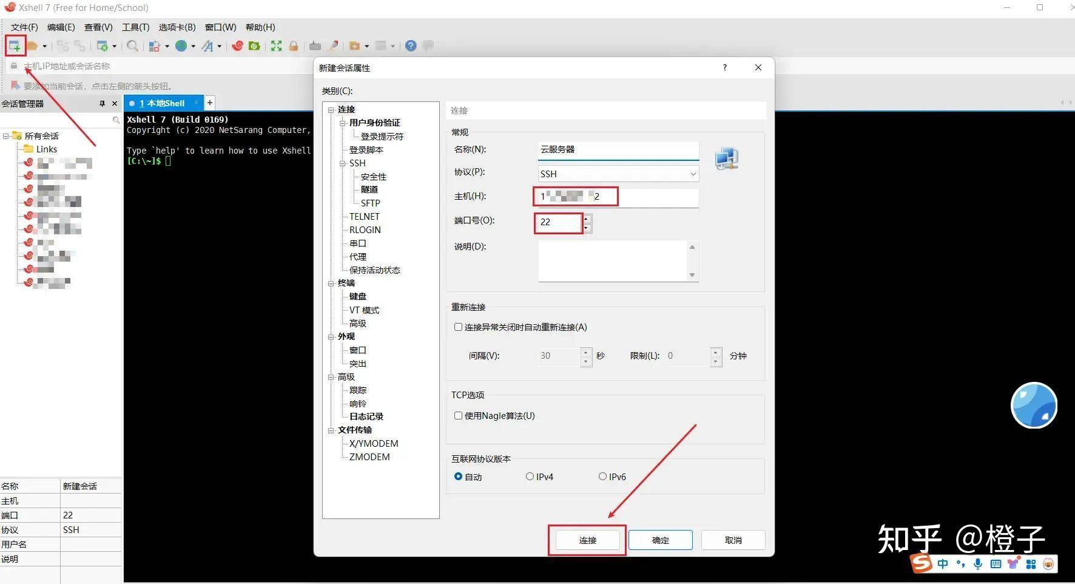Close the Session Manager panel

pos(115,104)
